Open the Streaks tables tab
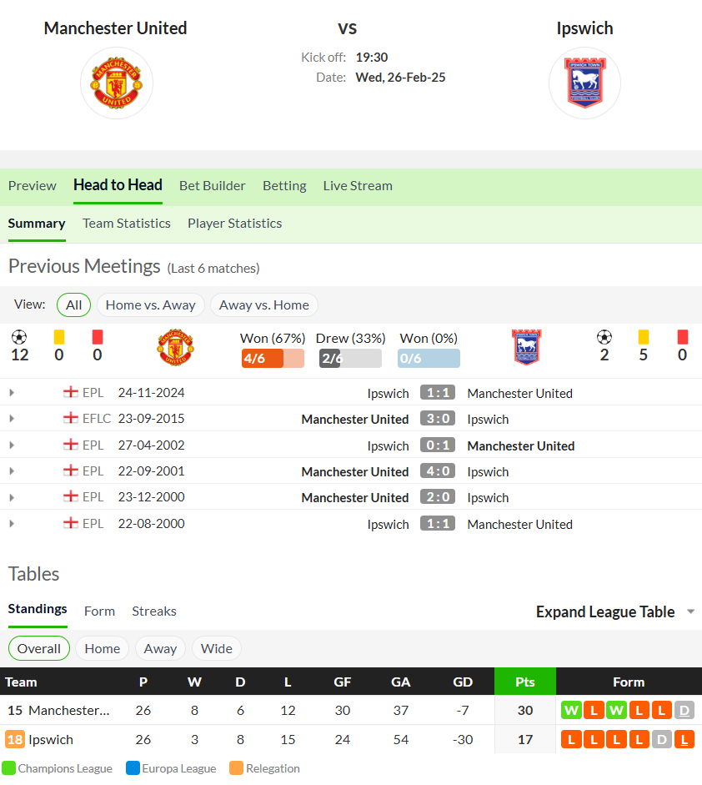This screenshot has height=785, width=702. (154, 611)
